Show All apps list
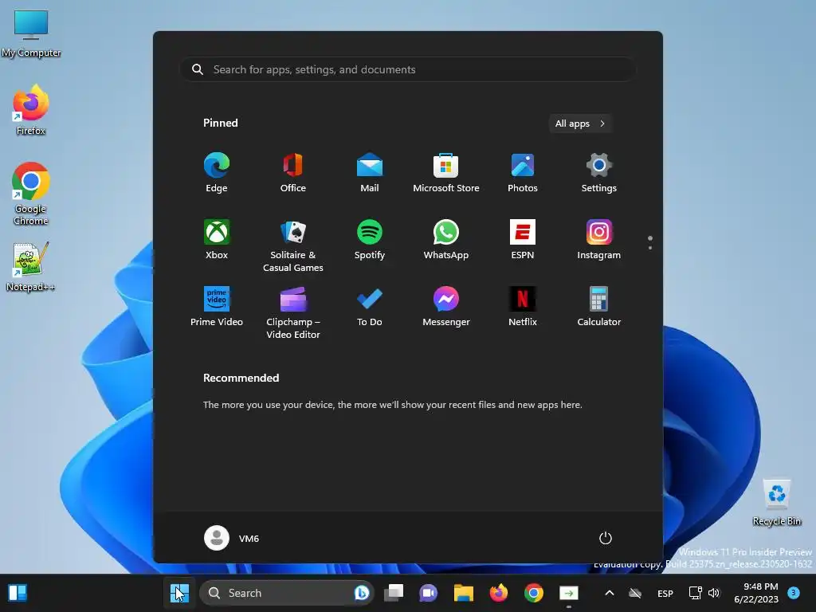 580,124
